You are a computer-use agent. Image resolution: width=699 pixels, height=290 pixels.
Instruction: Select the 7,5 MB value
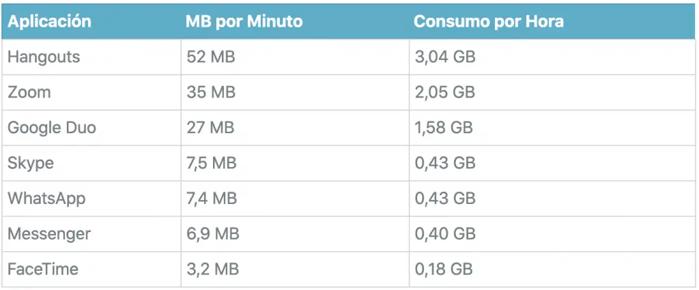(212, 164)
